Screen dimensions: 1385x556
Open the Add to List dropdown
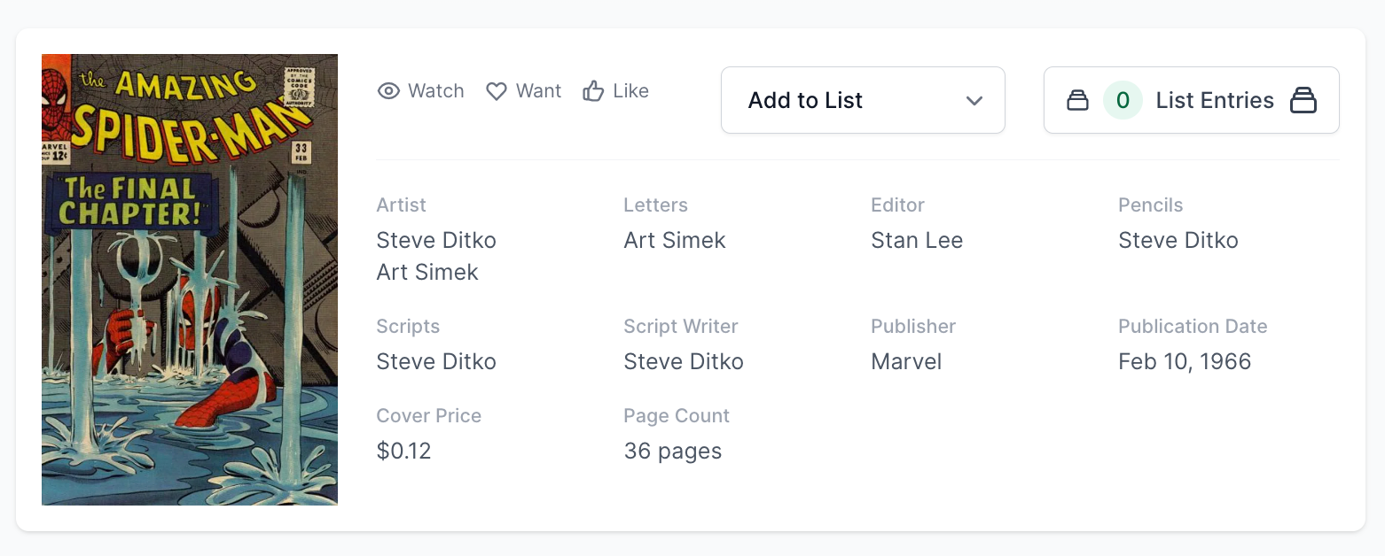[862, 100]
